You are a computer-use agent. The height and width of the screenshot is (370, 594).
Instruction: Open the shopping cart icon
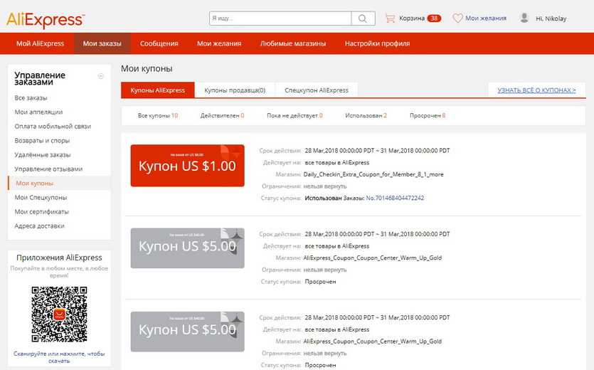coord(390,18)
